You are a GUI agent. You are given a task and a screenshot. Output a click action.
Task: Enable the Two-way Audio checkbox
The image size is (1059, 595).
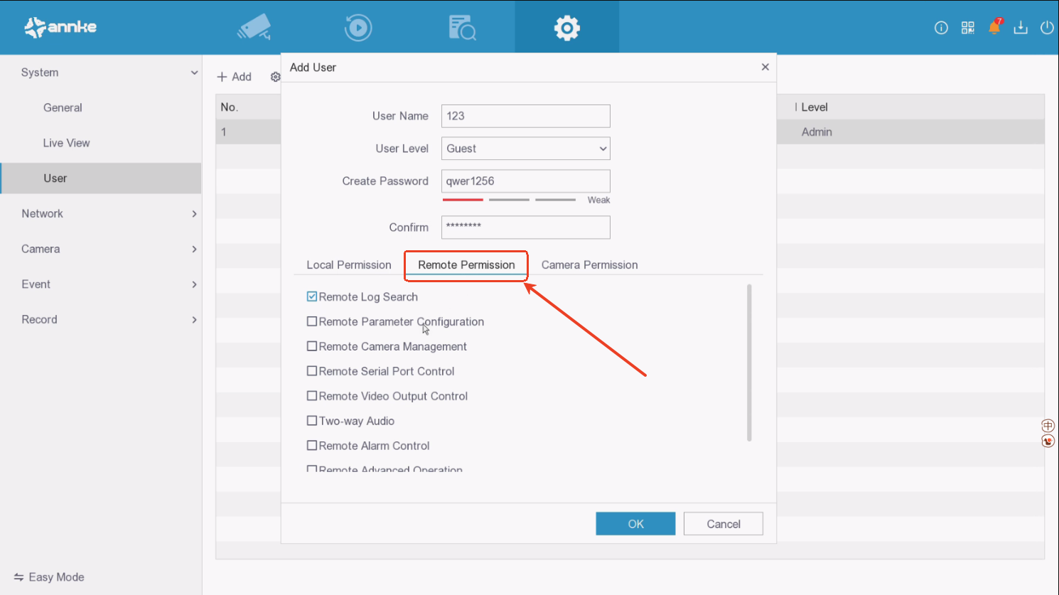312,421
